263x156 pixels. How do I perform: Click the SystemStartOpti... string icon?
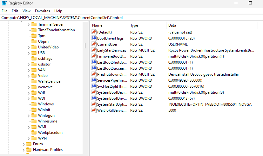94,104
